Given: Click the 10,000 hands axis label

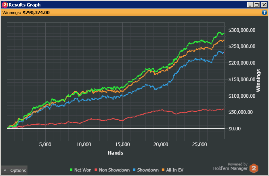Looking at the screenshot, I should (x=84, y=144).
